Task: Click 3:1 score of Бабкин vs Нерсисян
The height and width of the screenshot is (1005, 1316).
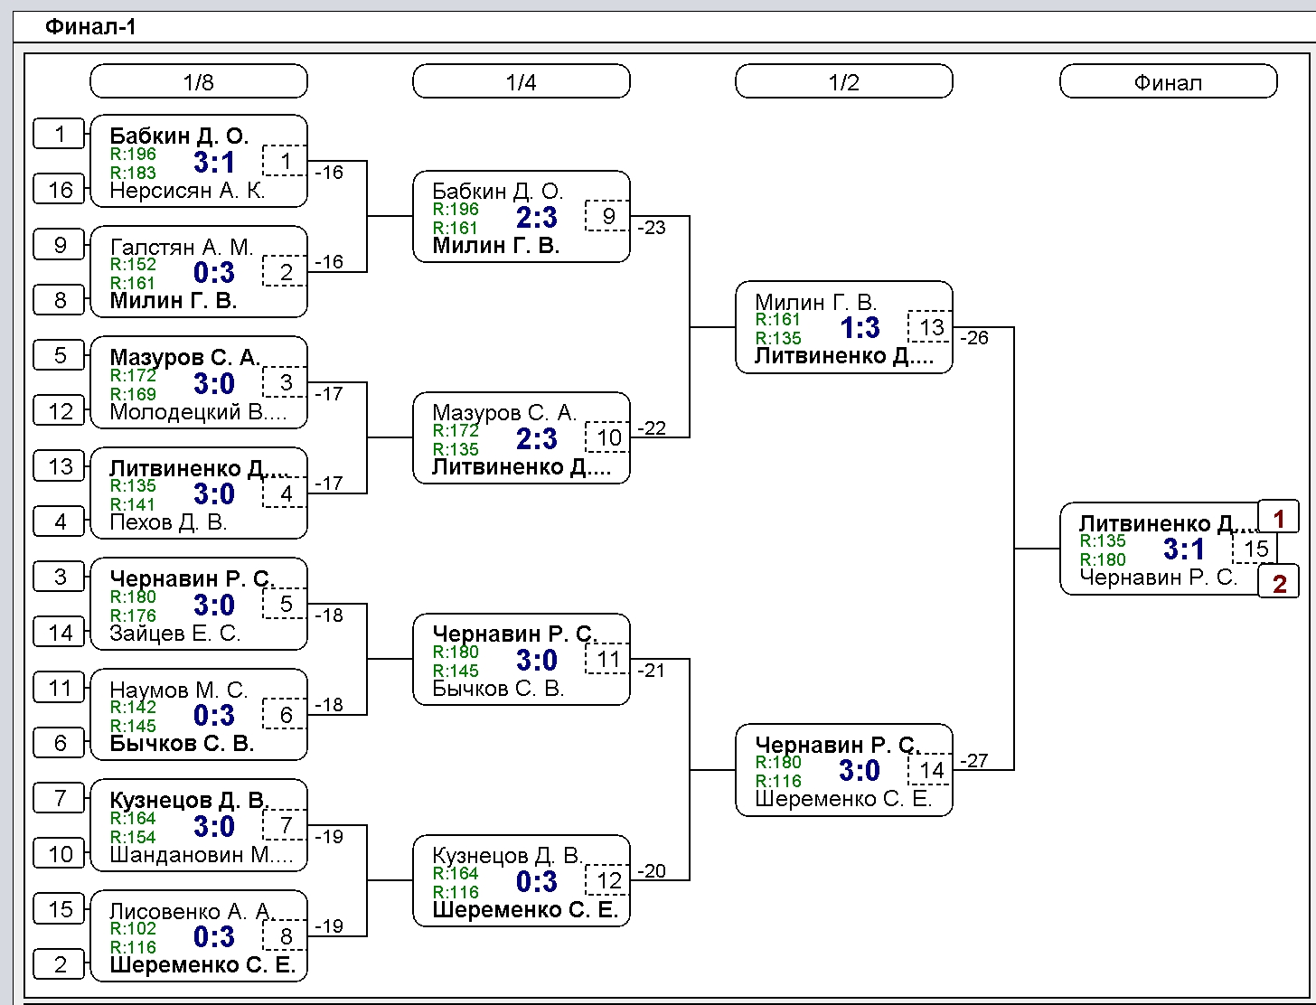Action: coord(214,163)
